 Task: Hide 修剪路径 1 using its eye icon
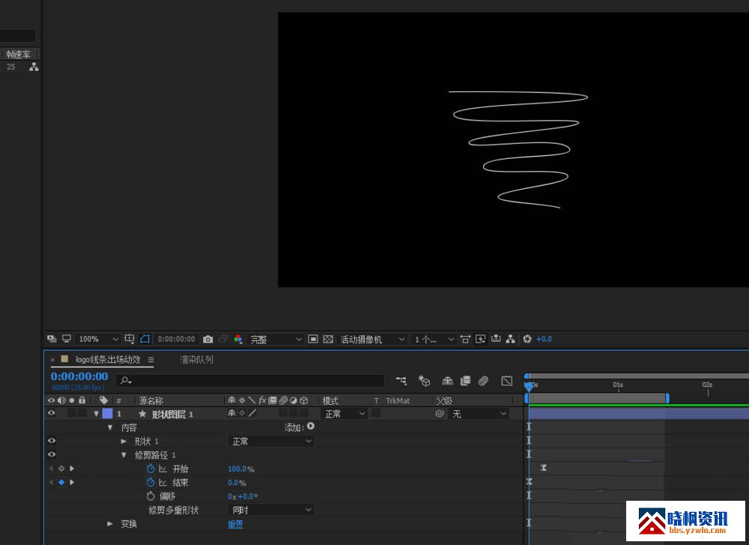52,454
